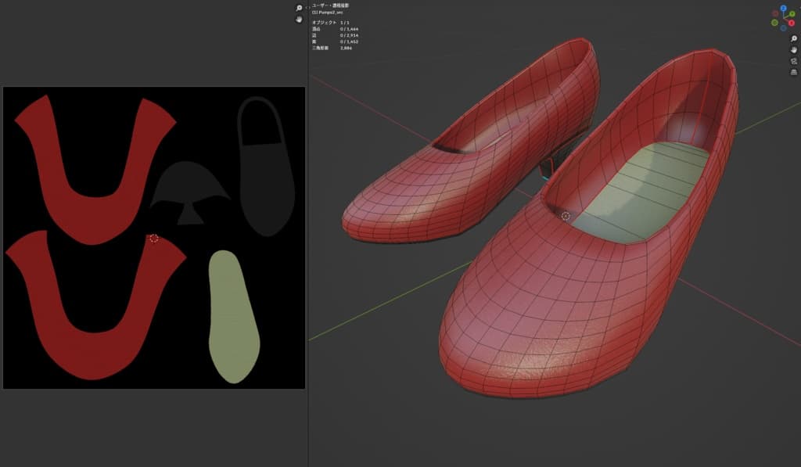Toggle the camera view in the viewport
This screenshot has width=801, height=467.
[792, 61]
